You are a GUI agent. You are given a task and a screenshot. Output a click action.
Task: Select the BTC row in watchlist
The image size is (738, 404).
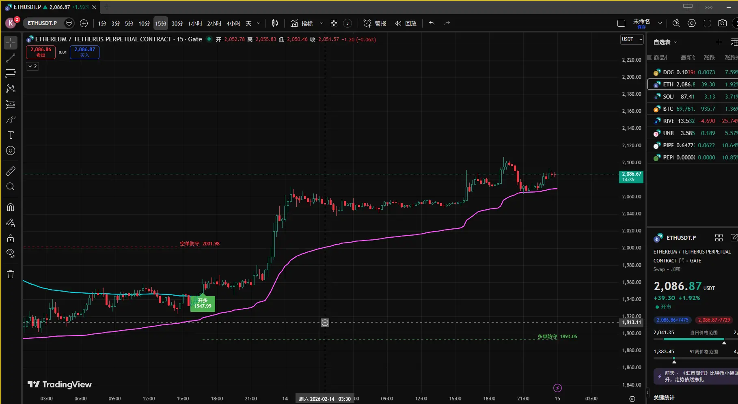693,109
